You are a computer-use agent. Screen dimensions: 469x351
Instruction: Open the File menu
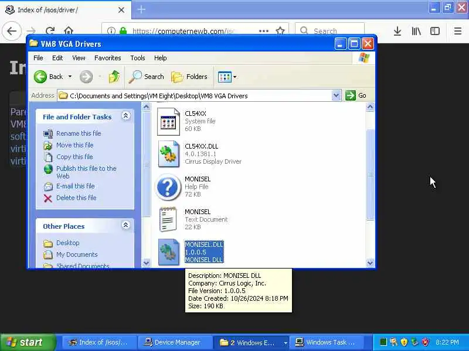38,58
